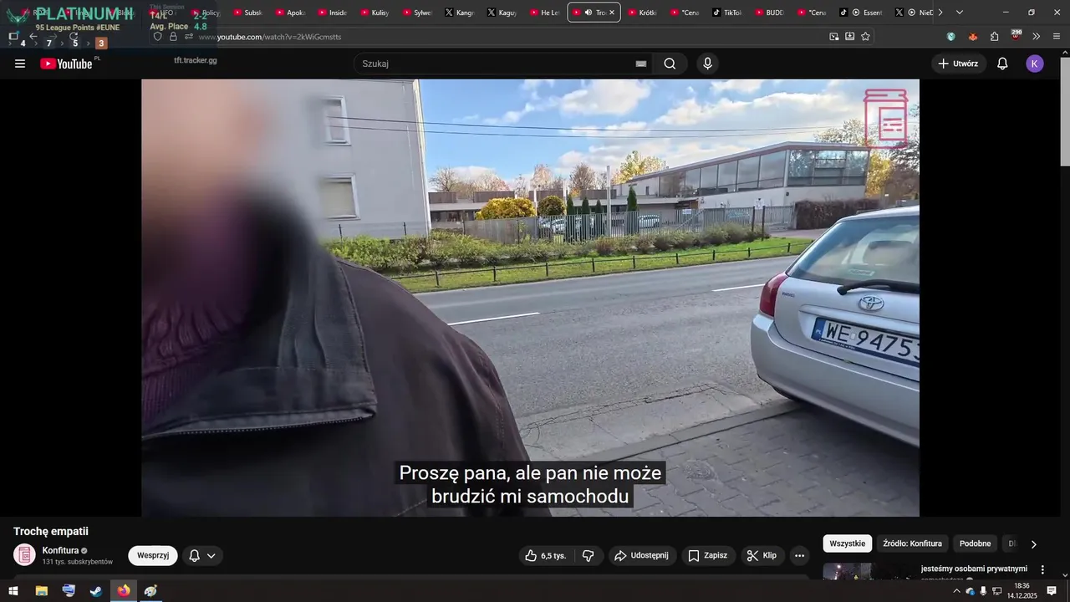Switch to the BUDDA tab
Image resolution: width=1070 pixels, height=602 pixels.
click(770, 13)
